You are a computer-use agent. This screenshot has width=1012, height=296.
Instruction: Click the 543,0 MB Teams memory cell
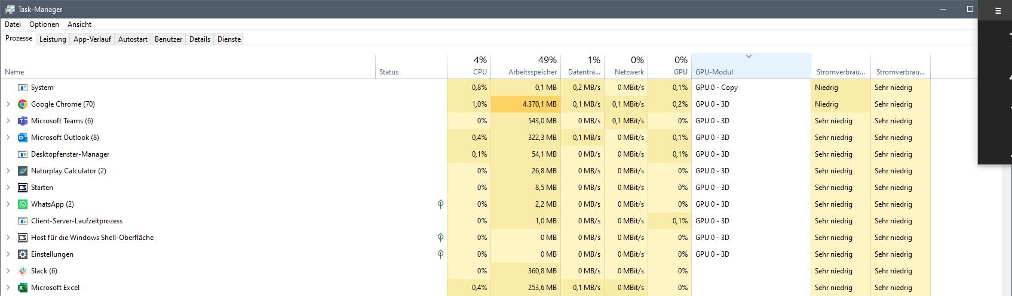526,121
